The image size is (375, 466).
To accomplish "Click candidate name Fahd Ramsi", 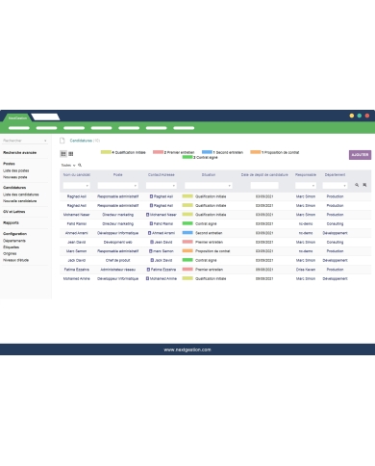I will (x=77, y=223).
